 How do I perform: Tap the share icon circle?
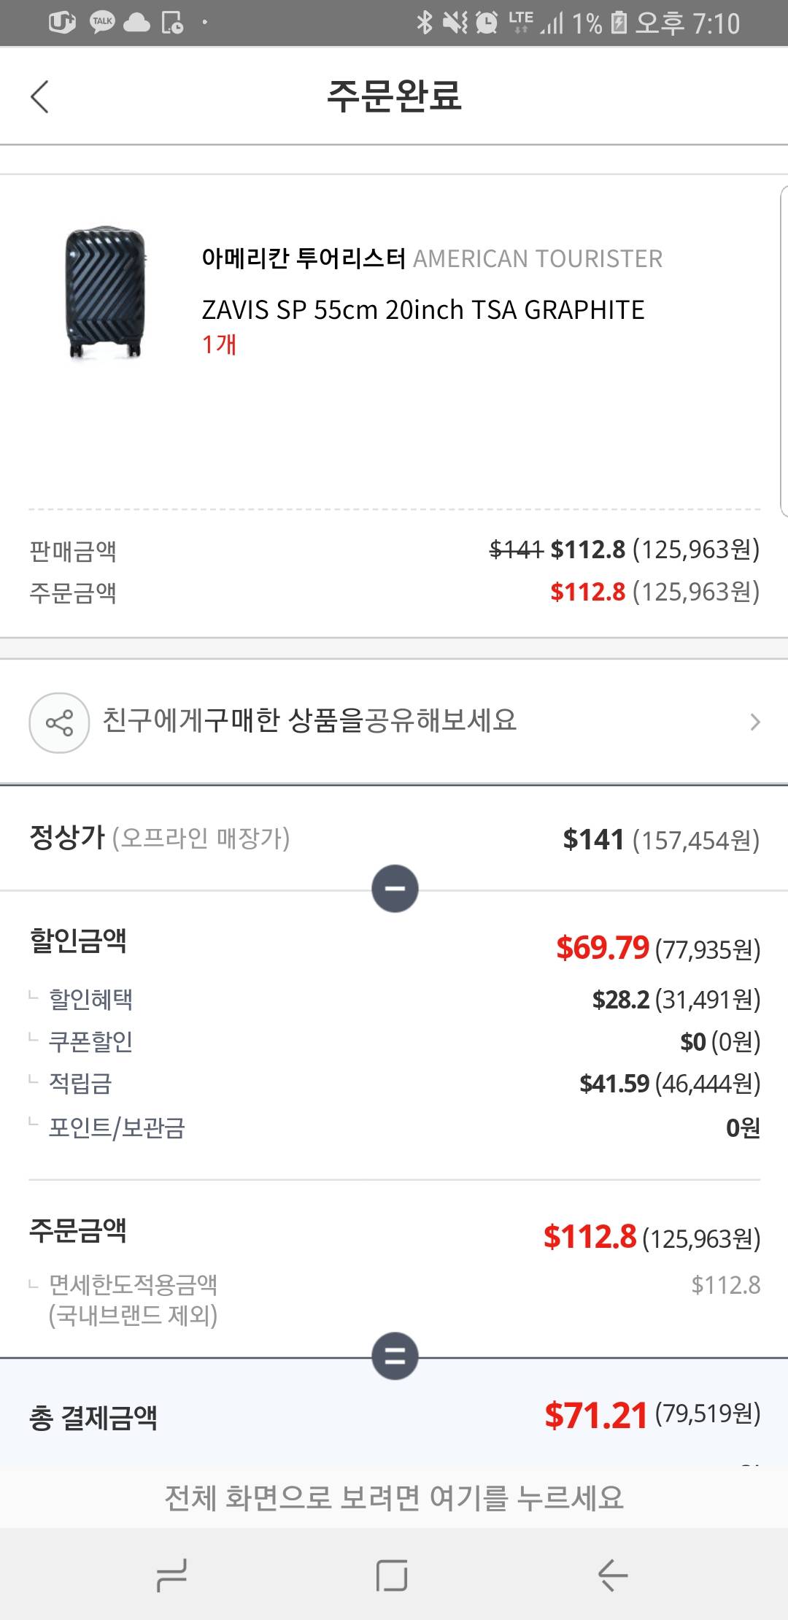click(59, 722)
